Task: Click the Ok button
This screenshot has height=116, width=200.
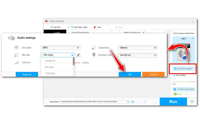Action: click(130, 74)
